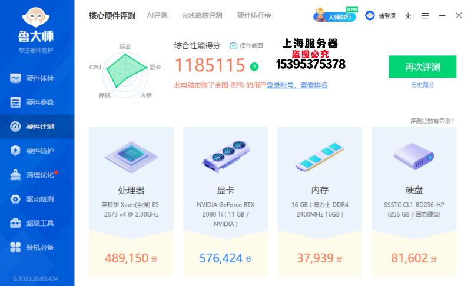This screenshot has width=471, height=286.
Task: Open 硬件防护 in the sidebar
Action: pos(37,151)
